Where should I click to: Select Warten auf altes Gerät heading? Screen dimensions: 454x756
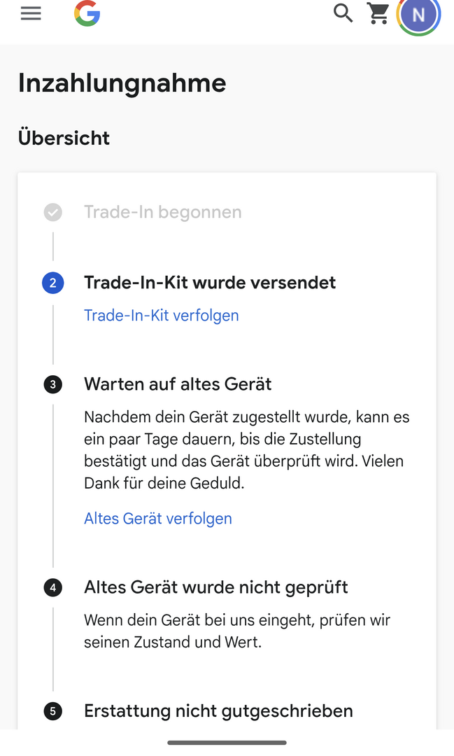(178, 384)
